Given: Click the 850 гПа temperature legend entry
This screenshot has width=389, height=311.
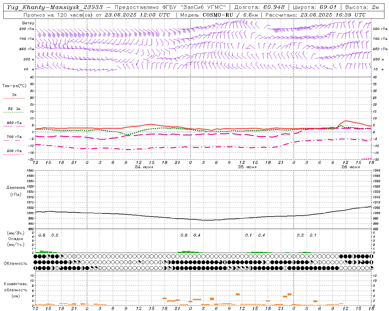Looking at the screenshot, I should click(14, 124).
